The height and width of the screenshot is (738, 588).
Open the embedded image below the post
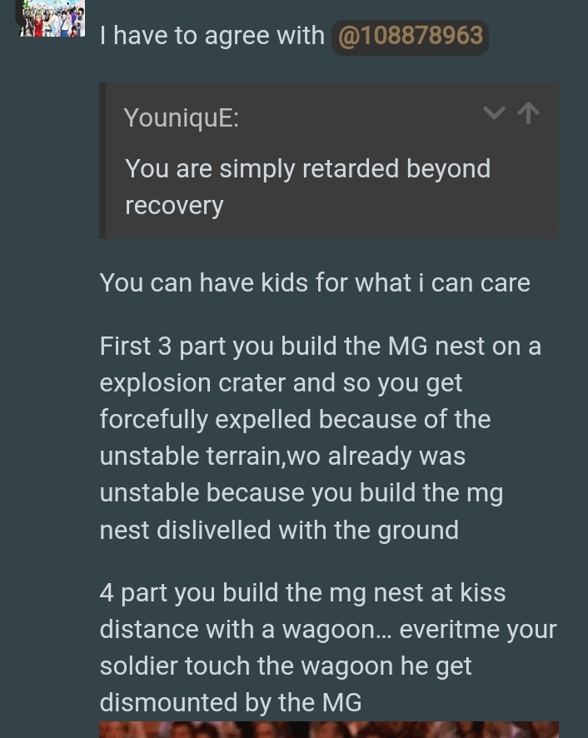(x=329, y=730)
